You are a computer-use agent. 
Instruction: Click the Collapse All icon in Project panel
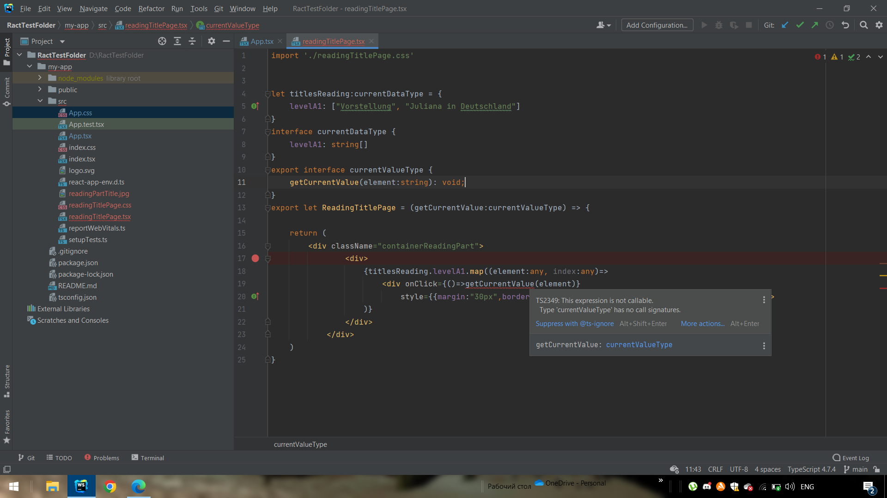(x=192, y=41)
